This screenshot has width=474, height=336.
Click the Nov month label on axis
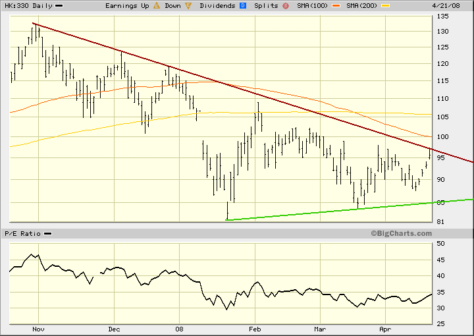[38, 329]
